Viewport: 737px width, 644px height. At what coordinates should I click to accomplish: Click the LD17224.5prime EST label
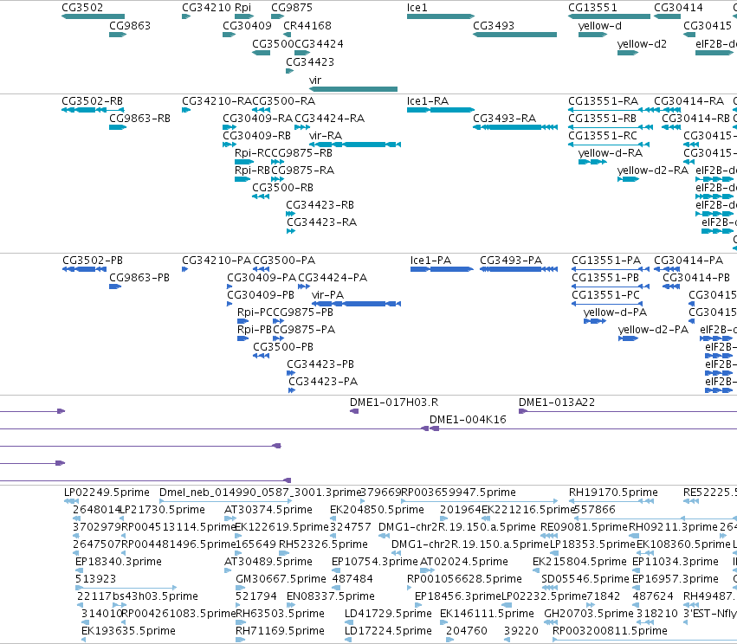[388, 631]
